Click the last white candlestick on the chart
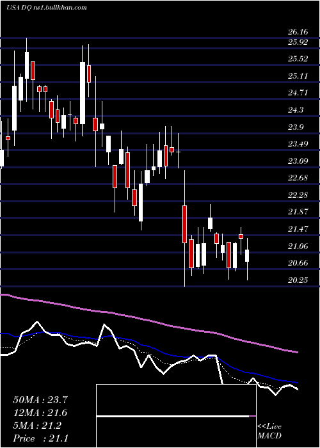Viewport: 320px width, 448px height. pos(247,255)
